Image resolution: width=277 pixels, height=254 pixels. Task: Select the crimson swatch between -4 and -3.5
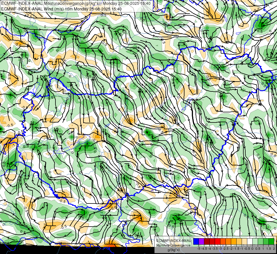point(212,242)
